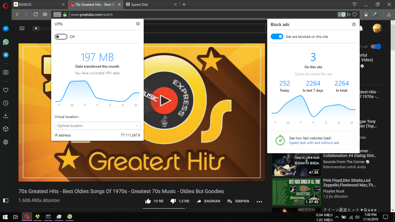The height and width of the screenshot is (222, 395).
Task: Open the Internet Download Manager extension
Action: 375,14
